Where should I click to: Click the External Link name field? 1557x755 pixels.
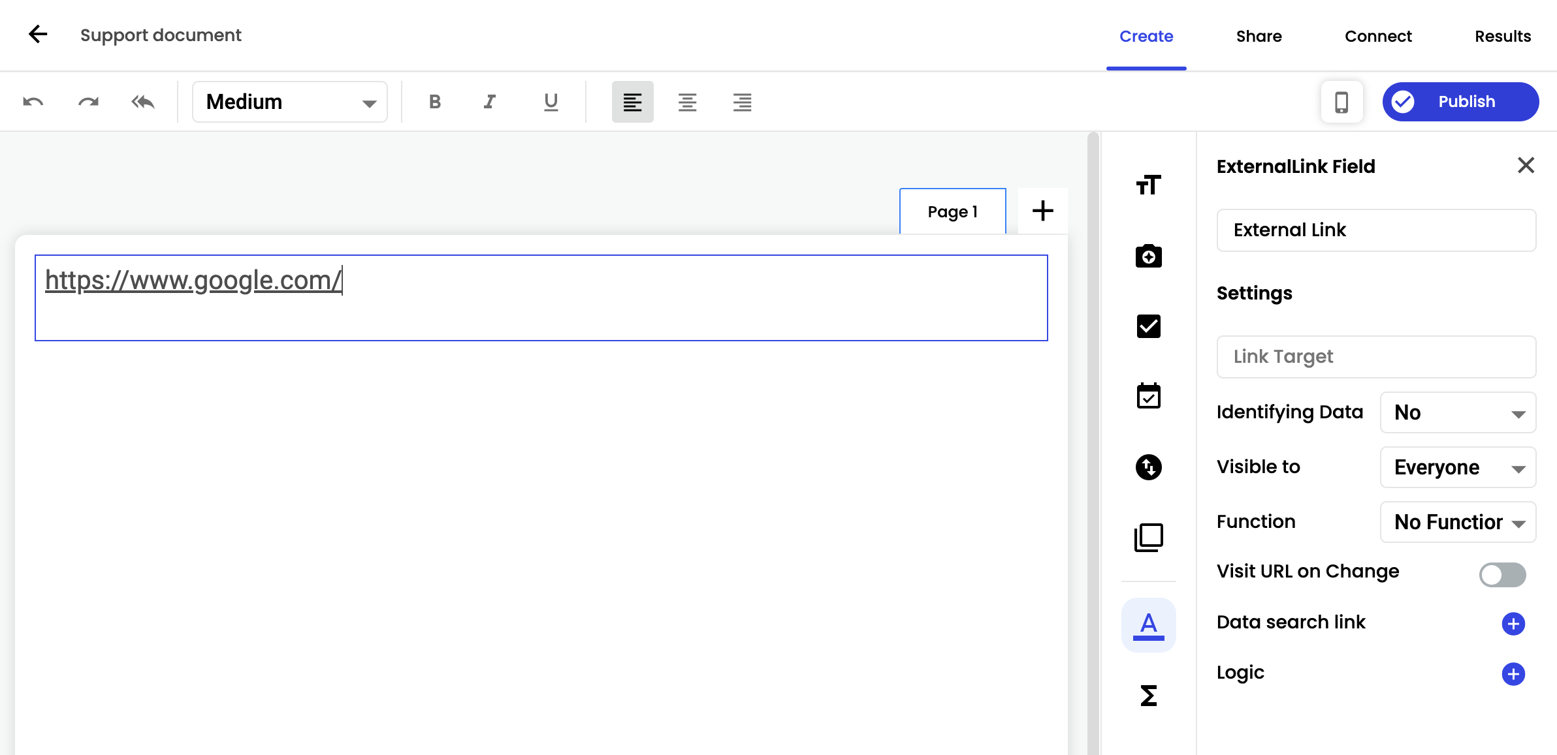[1376, 230]
